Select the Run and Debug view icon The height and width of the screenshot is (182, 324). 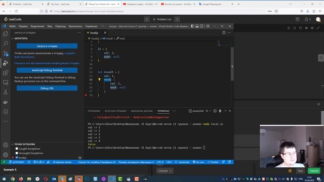(6, 63)
